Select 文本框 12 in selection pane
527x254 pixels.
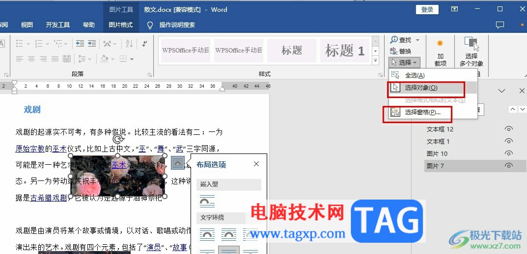pos(440,129)
